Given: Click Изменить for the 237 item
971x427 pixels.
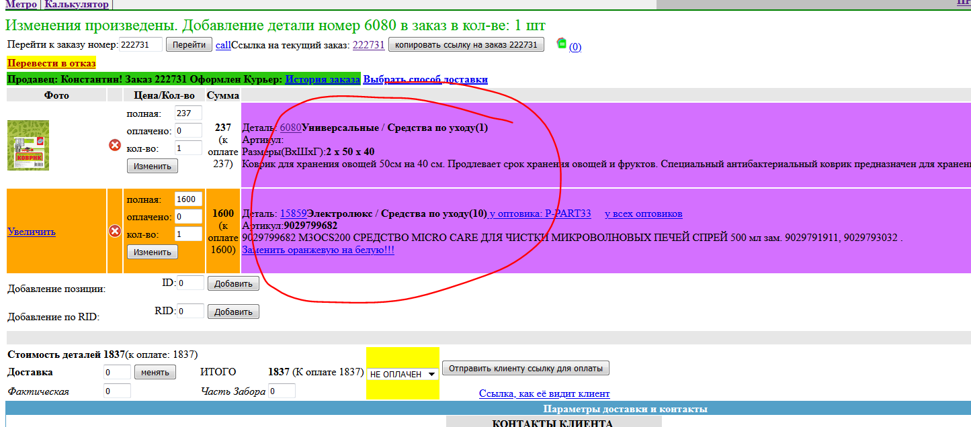Looking at the screenshot, I should click(x=151, y=165).
